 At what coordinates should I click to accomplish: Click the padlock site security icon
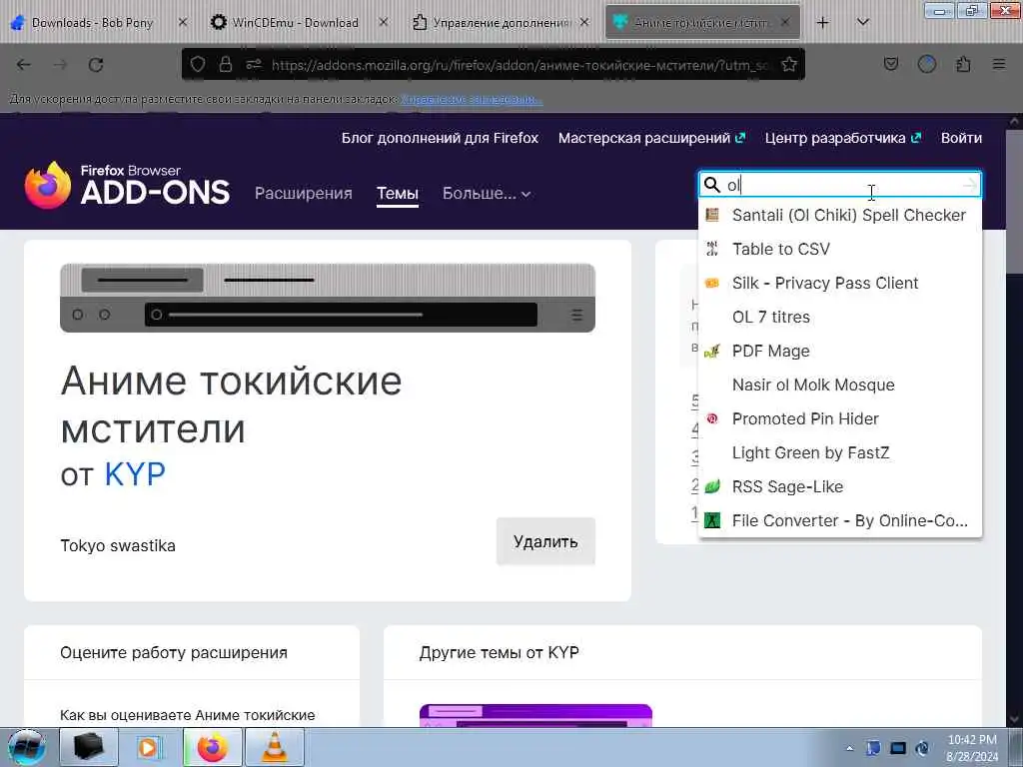pos(226,64)
